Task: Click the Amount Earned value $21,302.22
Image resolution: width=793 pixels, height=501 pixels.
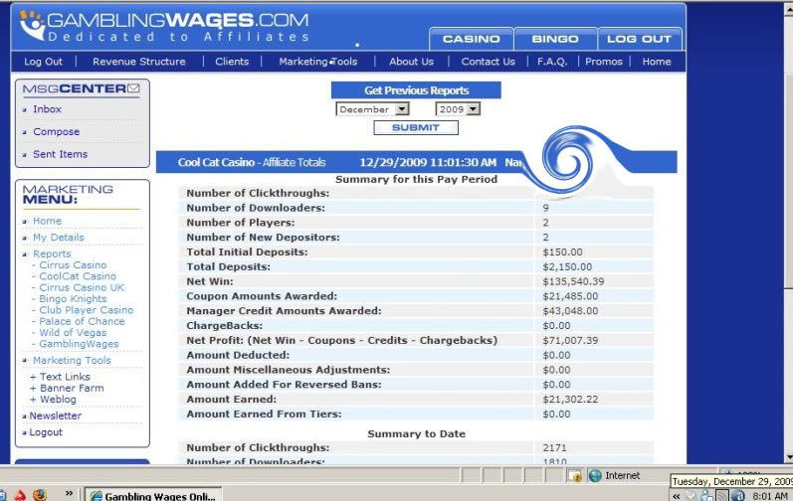Action: tap(570, 400)
